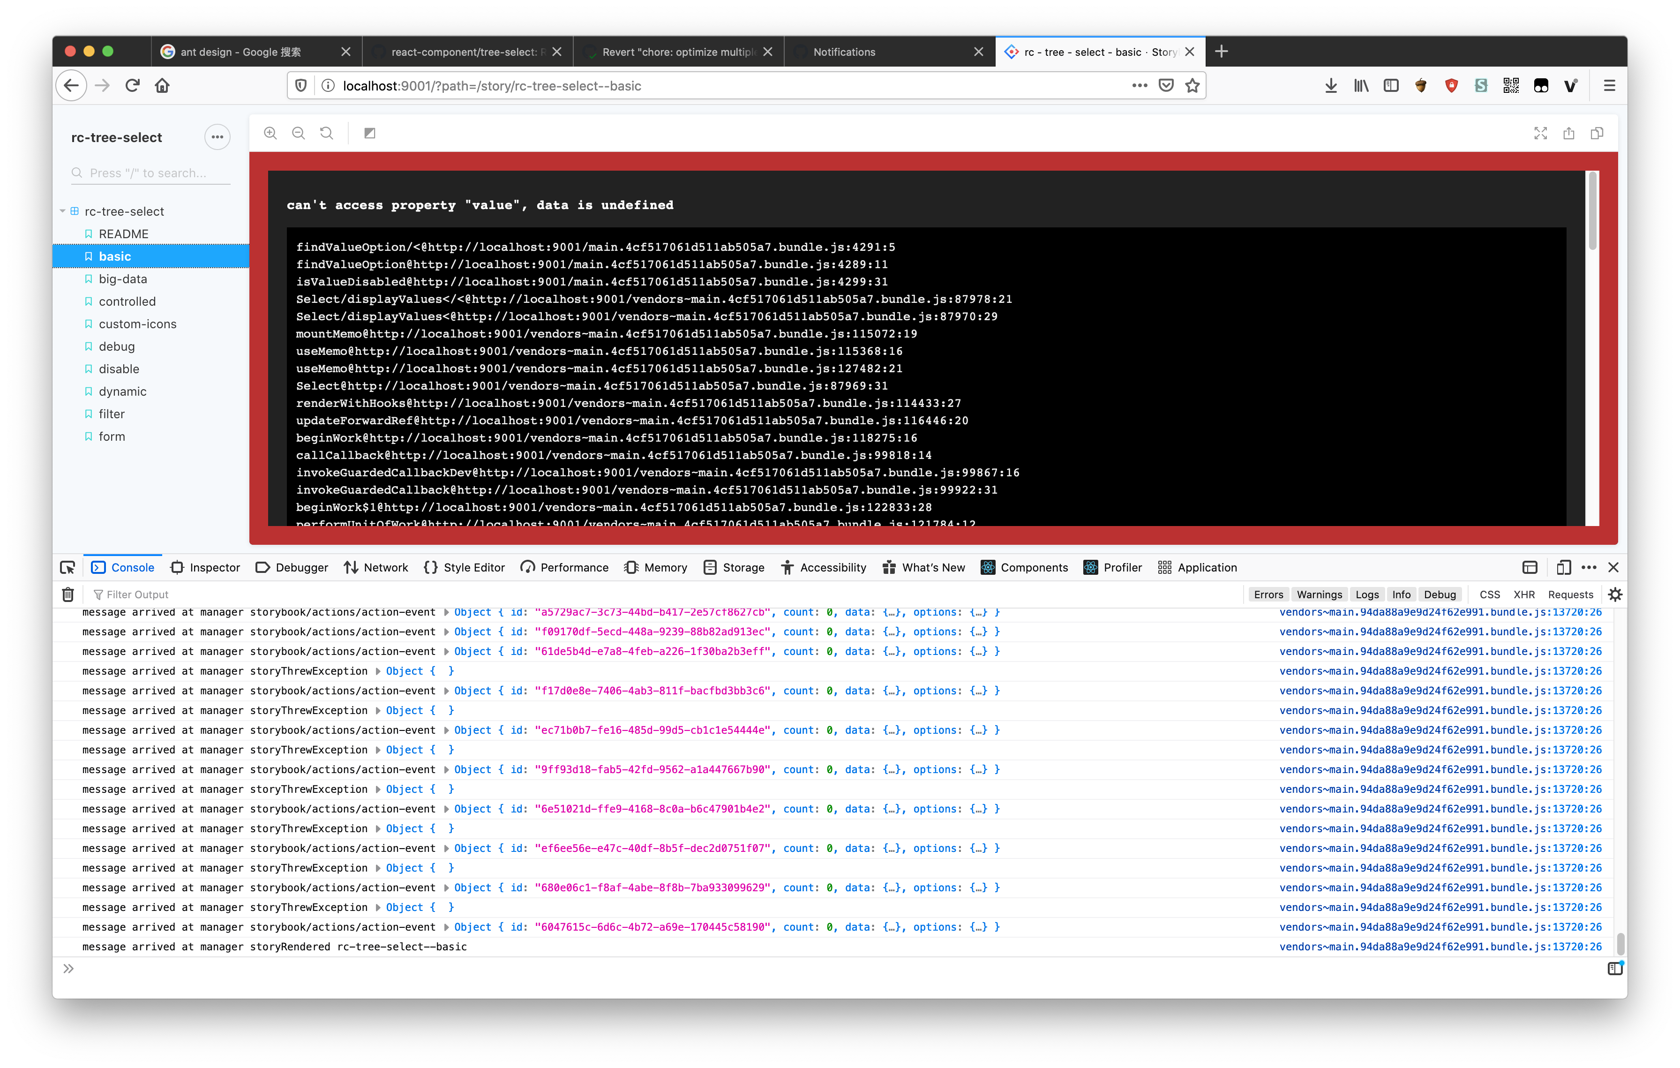Open console settings gear icon
Screen dimensions: 1680x1068
(1615, 594)
